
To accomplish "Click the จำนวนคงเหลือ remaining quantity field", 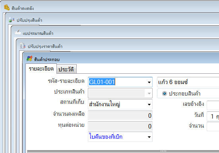I will click(120, 115).
